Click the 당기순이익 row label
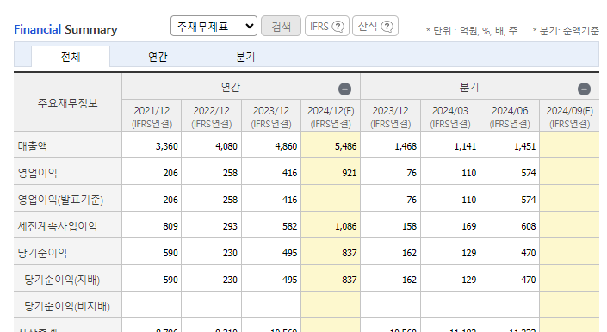The image size is (607, 332). [42, 253]
